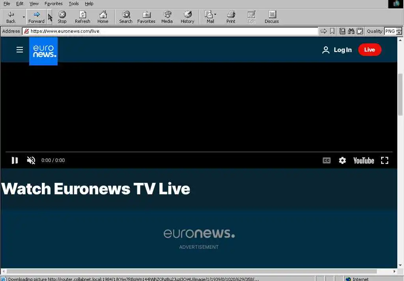Image resolution: width=404 pixels, height=281 pixels.
Task: Open the Favorites menu in the menu bar
Action: [x=54, y=4]
